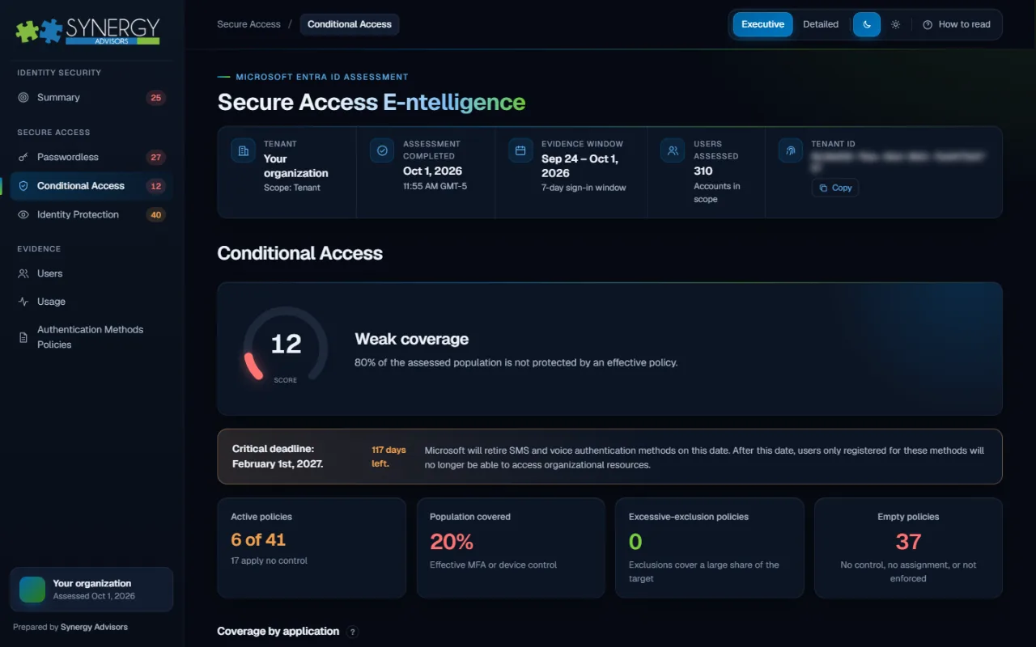The image size is (1036, 647).
Task: Copy the Tenant ID
Action: point(835,188)
